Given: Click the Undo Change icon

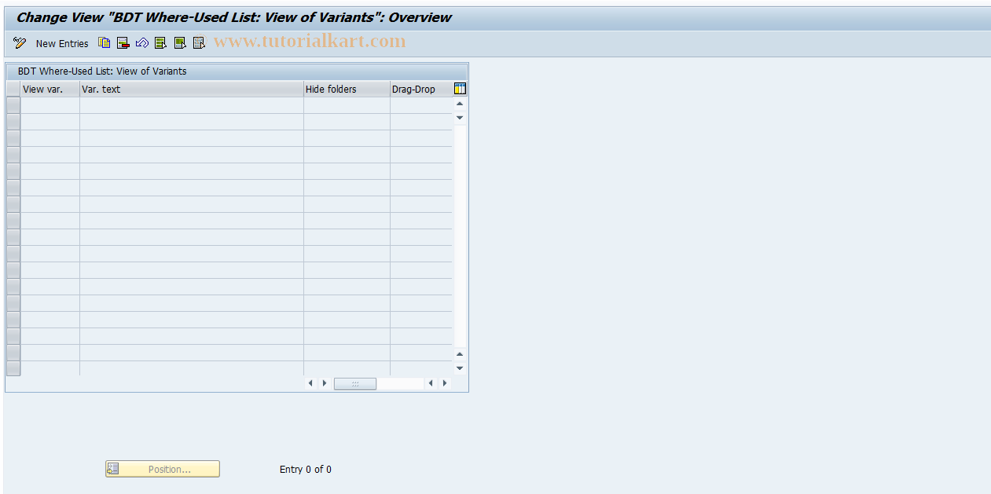Looking at the screenshot, I should [x=142, y=43].
